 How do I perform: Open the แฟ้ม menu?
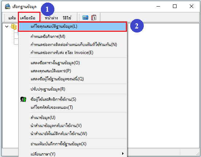pyautogui.click(x=12, y=18)
